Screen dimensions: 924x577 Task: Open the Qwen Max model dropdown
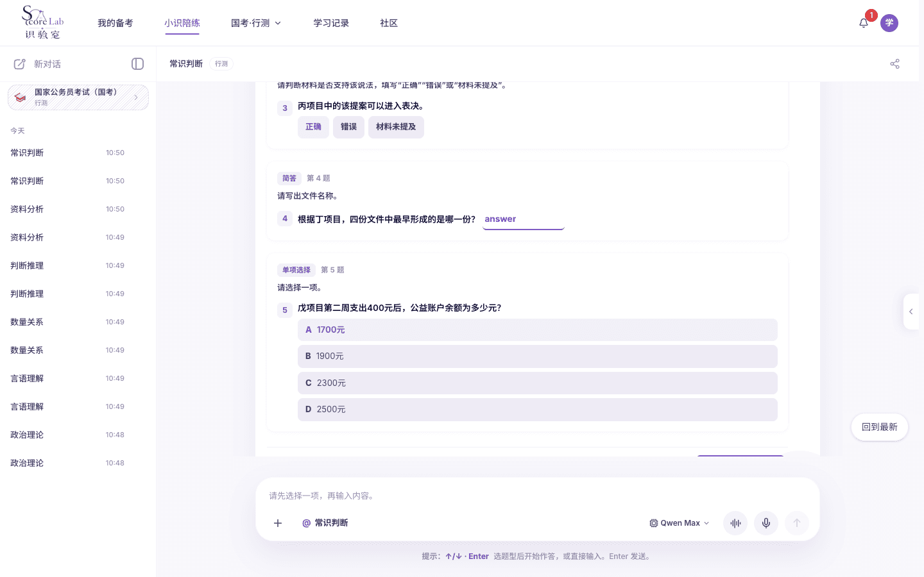click(x=680, y=523)
